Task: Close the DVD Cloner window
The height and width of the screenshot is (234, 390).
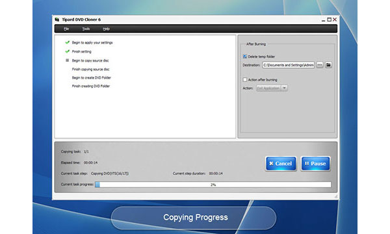Action: pyautogui.click(x=335, y=19)
